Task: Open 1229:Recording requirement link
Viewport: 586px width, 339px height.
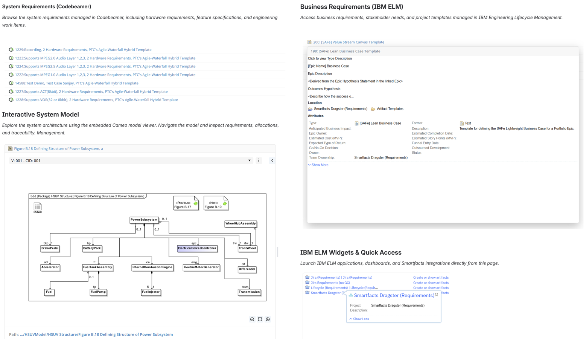Action: click(83, 50)
